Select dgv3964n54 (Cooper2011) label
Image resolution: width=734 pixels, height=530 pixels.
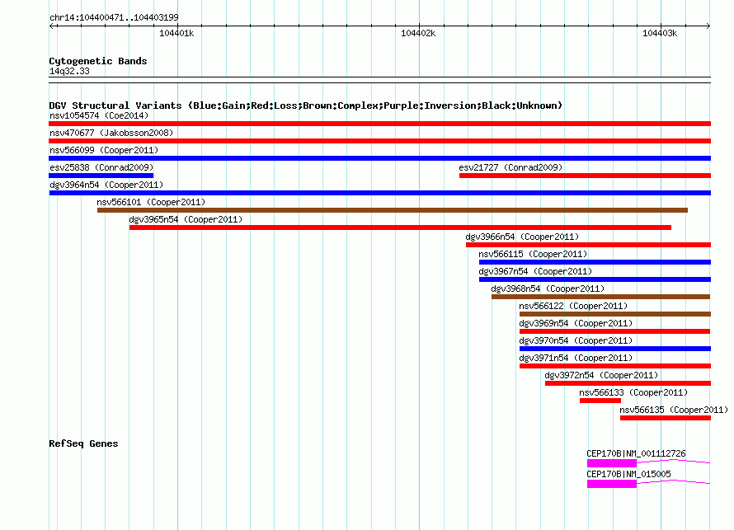[106, 185]
